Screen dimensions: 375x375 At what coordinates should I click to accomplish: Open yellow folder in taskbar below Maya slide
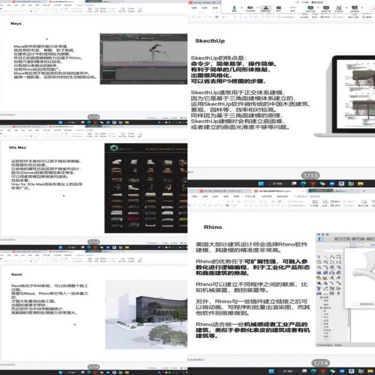(x=127, y=123)
